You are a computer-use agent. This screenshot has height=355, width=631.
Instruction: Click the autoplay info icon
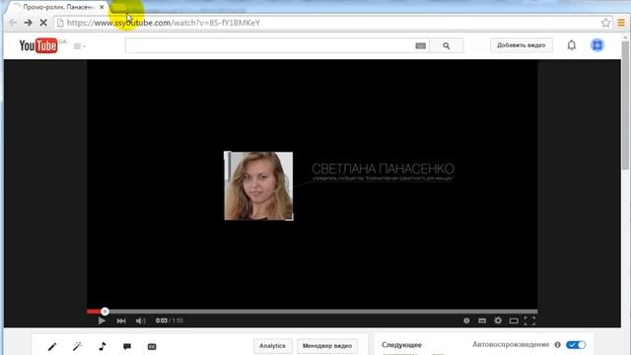pyautogui.click(x=557, y=345)
